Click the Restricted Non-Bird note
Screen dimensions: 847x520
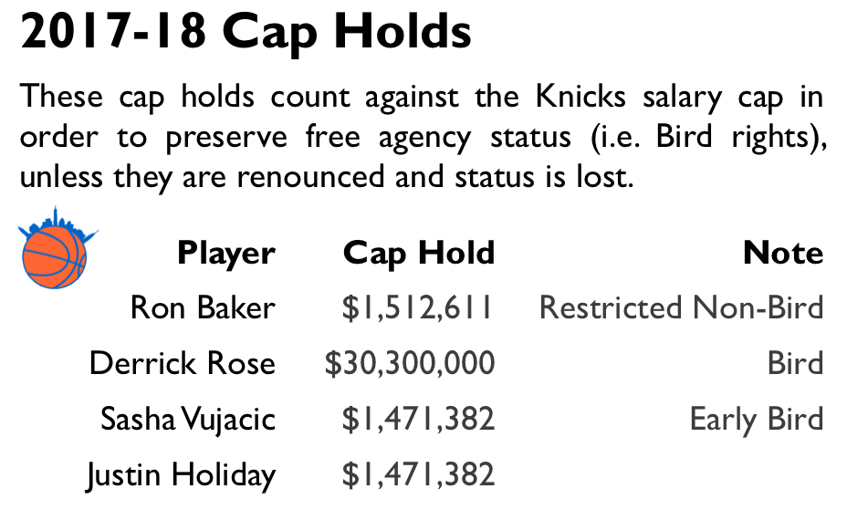[x=682, y=307]
